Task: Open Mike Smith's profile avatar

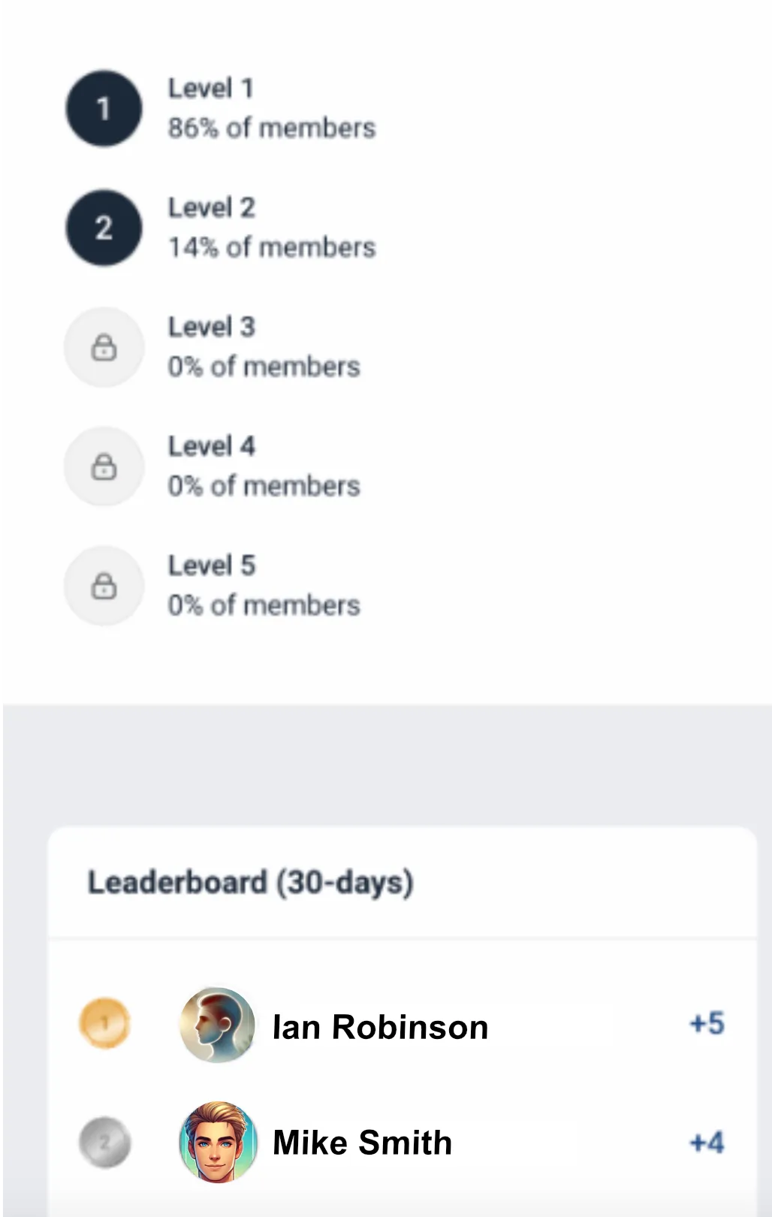Action: tap(218, 1142)
